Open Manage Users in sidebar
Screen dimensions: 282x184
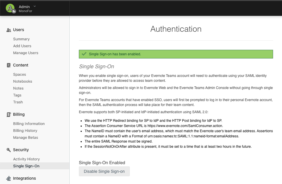point(26,53)
